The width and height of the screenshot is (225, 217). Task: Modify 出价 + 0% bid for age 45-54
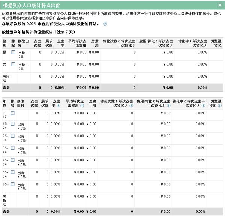pyautogui.click(x=22, y=162)
